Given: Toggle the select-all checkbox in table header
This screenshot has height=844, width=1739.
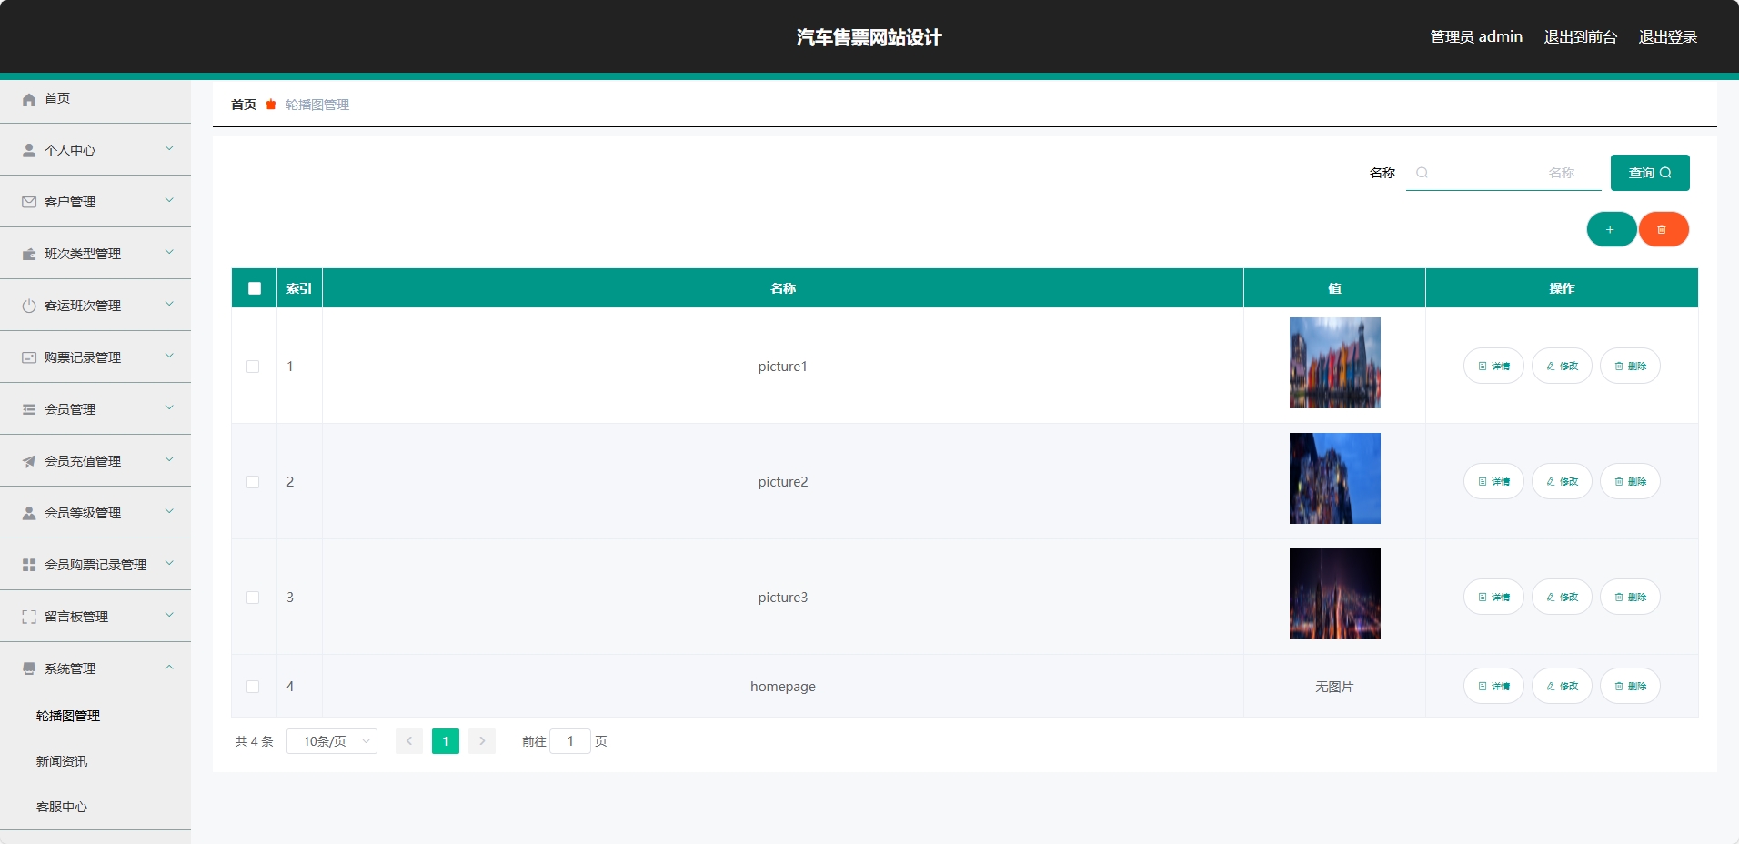Looking at the screenshot, I should tap(255, 288).
